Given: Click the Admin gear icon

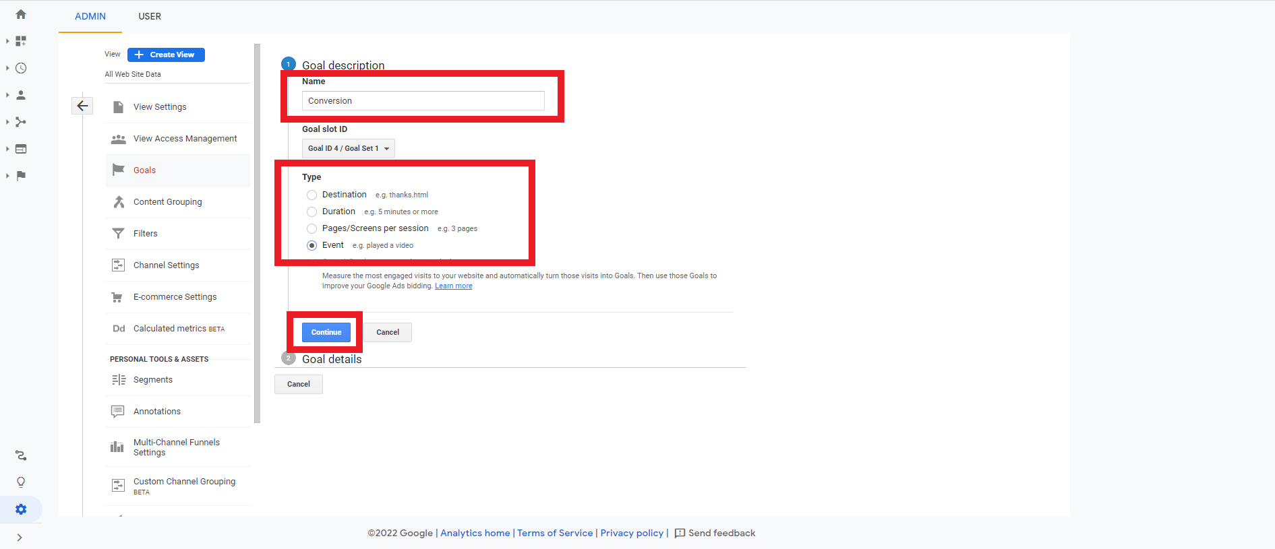Looking at the screenshot, I should click(21, 509).
